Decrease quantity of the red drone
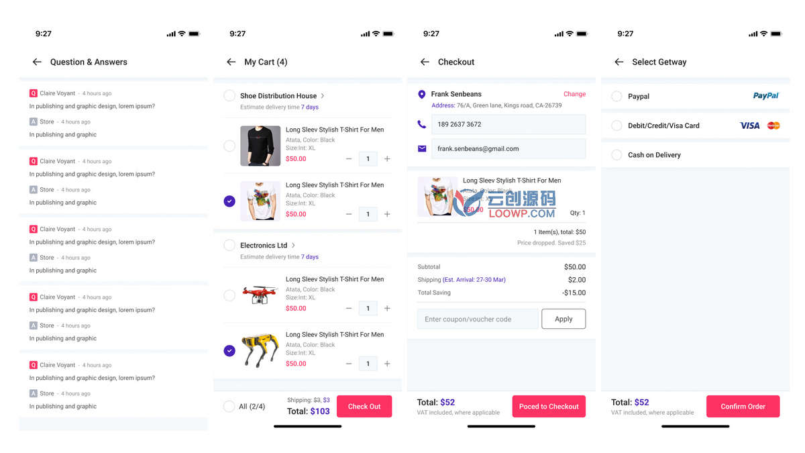805x453 pixels. pyautogui.click(x=349, y=309)
